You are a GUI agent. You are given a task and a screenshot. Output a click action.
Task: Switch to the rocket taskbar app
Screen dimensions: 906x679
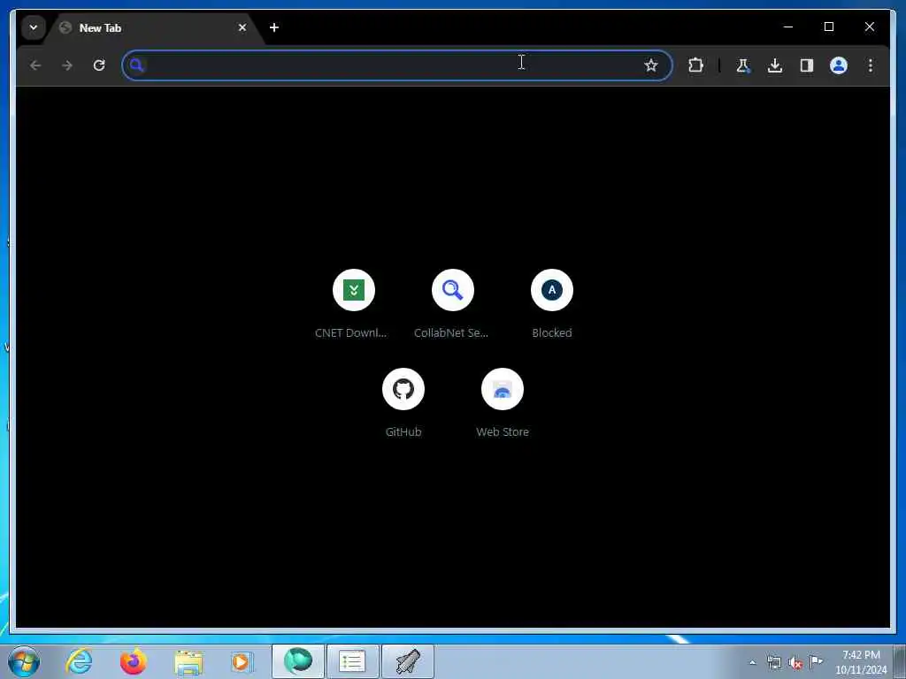click(408, 661)
